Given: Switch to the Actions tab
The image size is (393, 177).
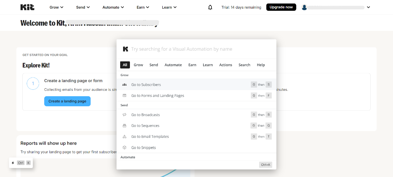Looking at the screenshot, I should tap(226, 65).
